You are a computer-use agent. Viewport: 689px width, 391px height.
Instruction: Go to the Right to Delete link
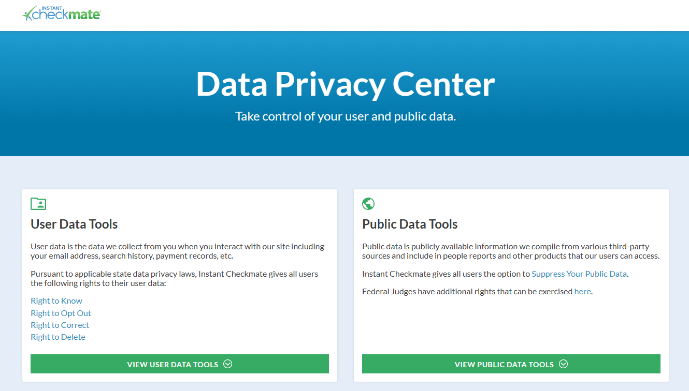click(x=58, y=337)
